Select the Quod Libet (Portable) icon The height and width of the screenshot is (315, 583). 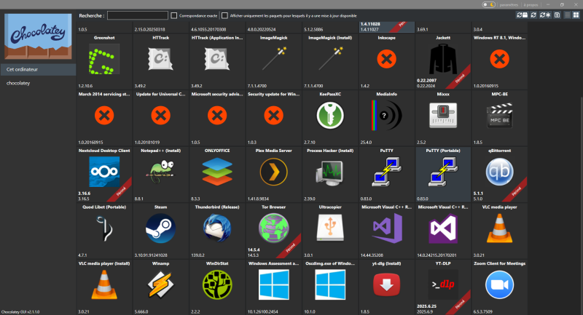click(104, 228)
